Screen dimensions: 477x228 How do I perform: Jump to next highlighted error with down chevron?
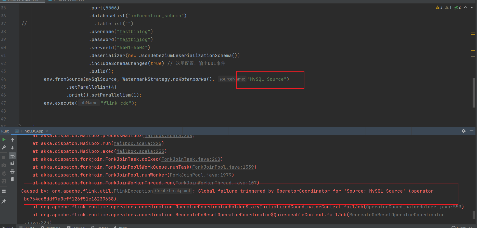[x=472, y=7]
